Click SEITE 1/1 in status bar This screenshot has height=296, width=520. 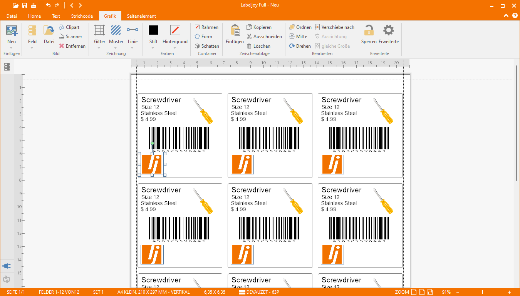pyautogui.click(x=16, y=292)
